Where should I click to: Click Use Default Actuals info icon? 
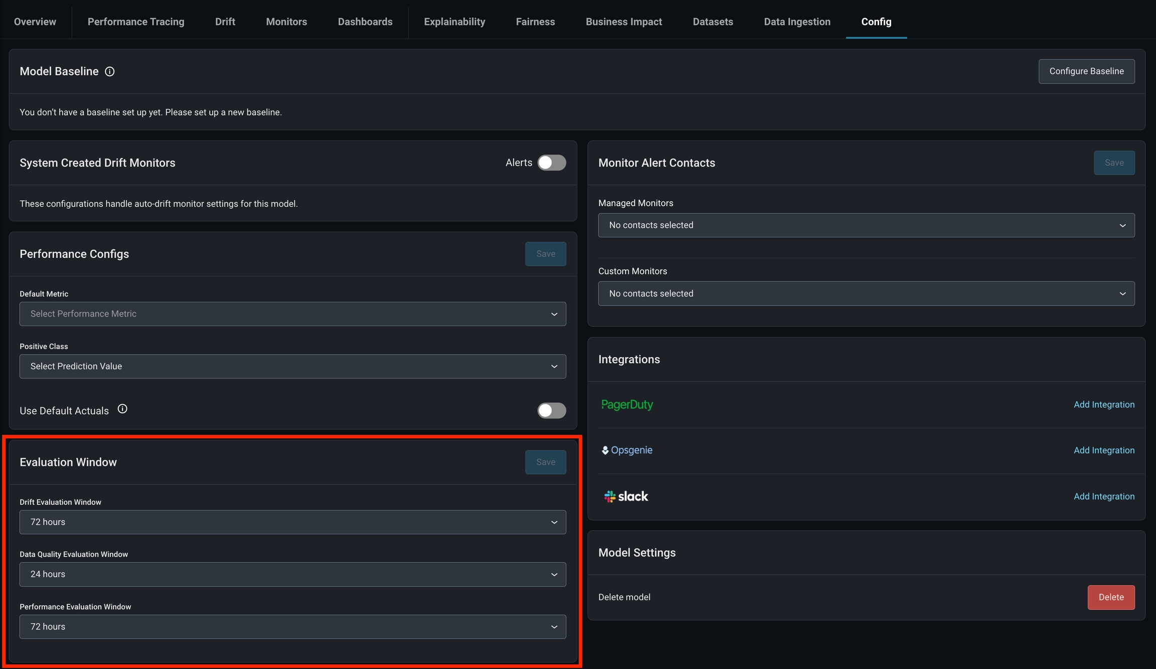[x=122, y=409]
